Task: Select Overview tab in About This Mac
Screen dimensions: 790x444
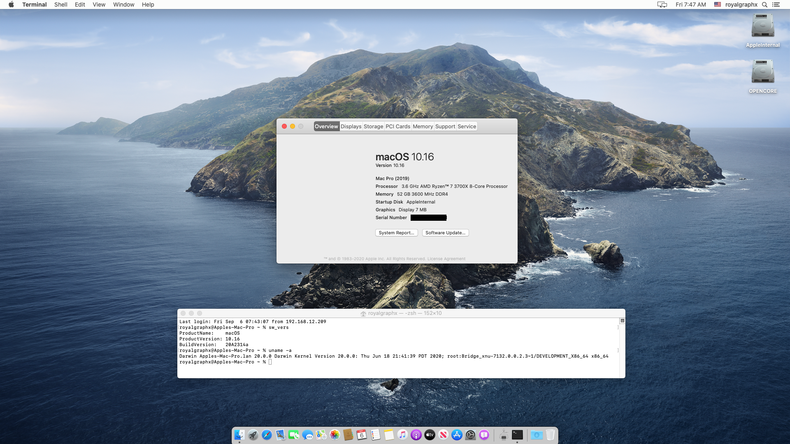Action: coord(326,126)
